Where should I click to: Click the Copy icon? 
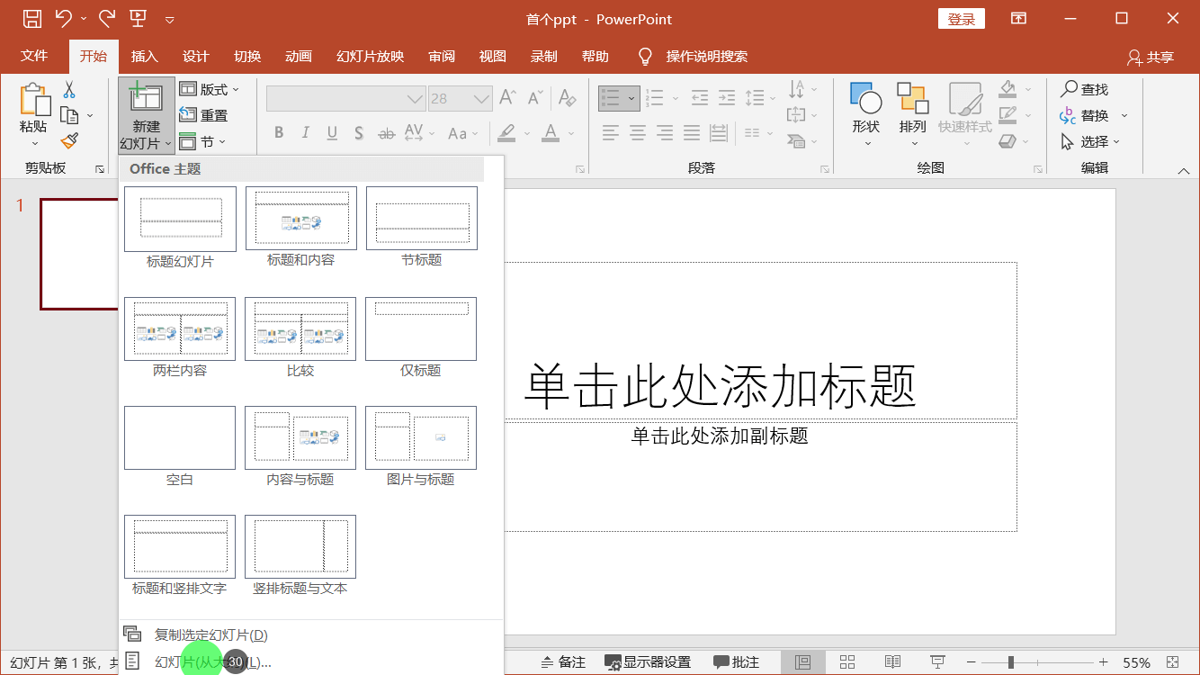pos(69,115)
